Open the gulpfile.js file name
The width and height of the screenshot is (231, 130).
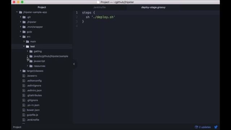tap(32, 115)
